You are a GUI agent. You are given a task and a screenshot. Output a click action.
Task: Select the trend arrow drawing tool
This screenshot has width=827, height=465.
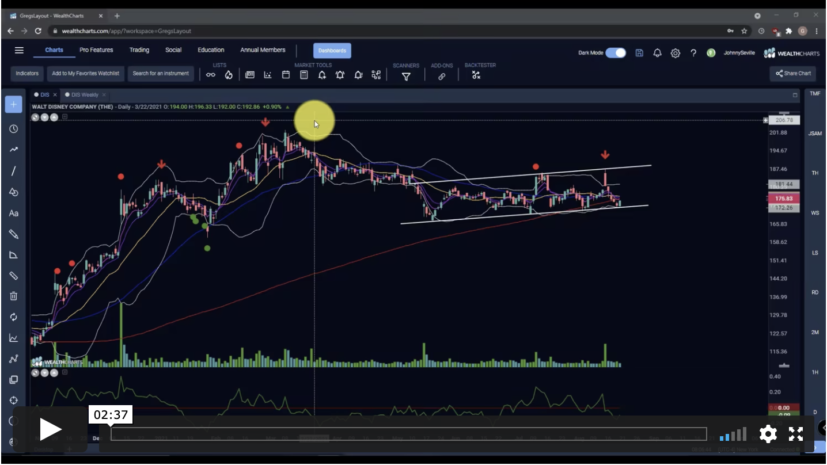(13, 150)
